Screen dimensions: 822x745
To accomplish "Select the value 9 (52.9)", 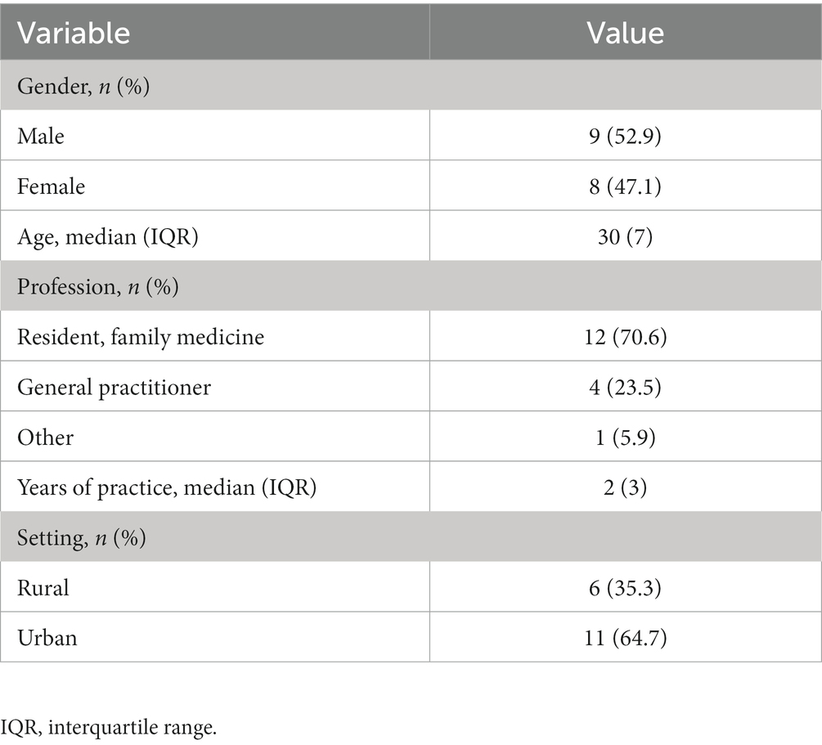I will [625, 136].
